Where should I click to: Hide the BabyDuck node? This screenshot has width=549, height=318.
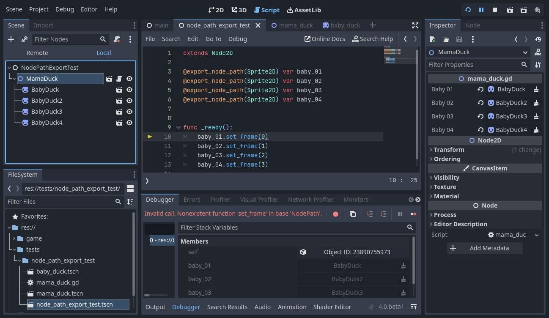point(129,90)
